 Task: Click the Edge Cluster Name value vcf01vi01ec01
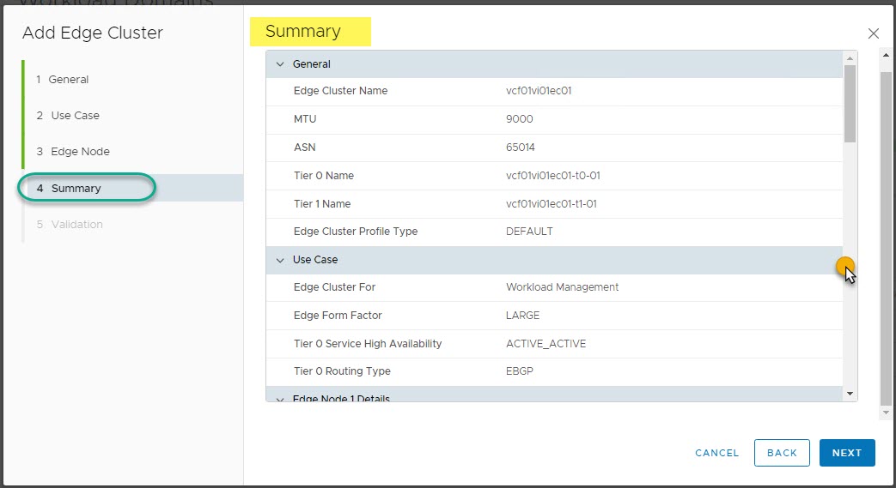click(539, 91)
